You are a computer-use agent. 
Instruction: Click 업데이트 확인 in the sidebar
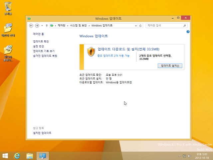pyautogui.click(x=41, y=41)
